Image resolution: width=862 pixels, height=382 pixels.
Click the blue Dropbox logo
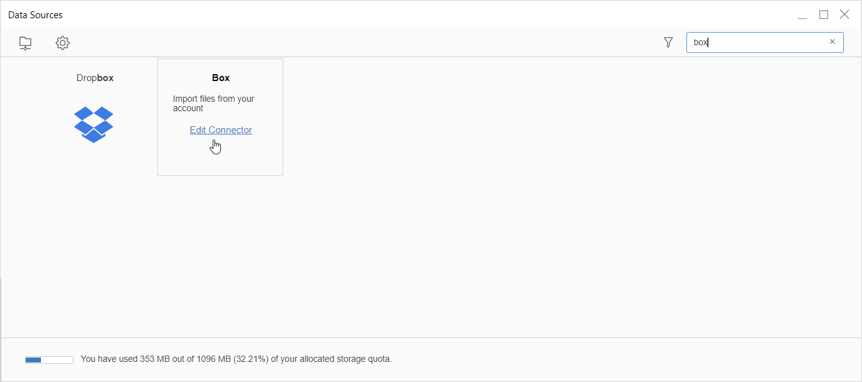[x=94, y=124]
